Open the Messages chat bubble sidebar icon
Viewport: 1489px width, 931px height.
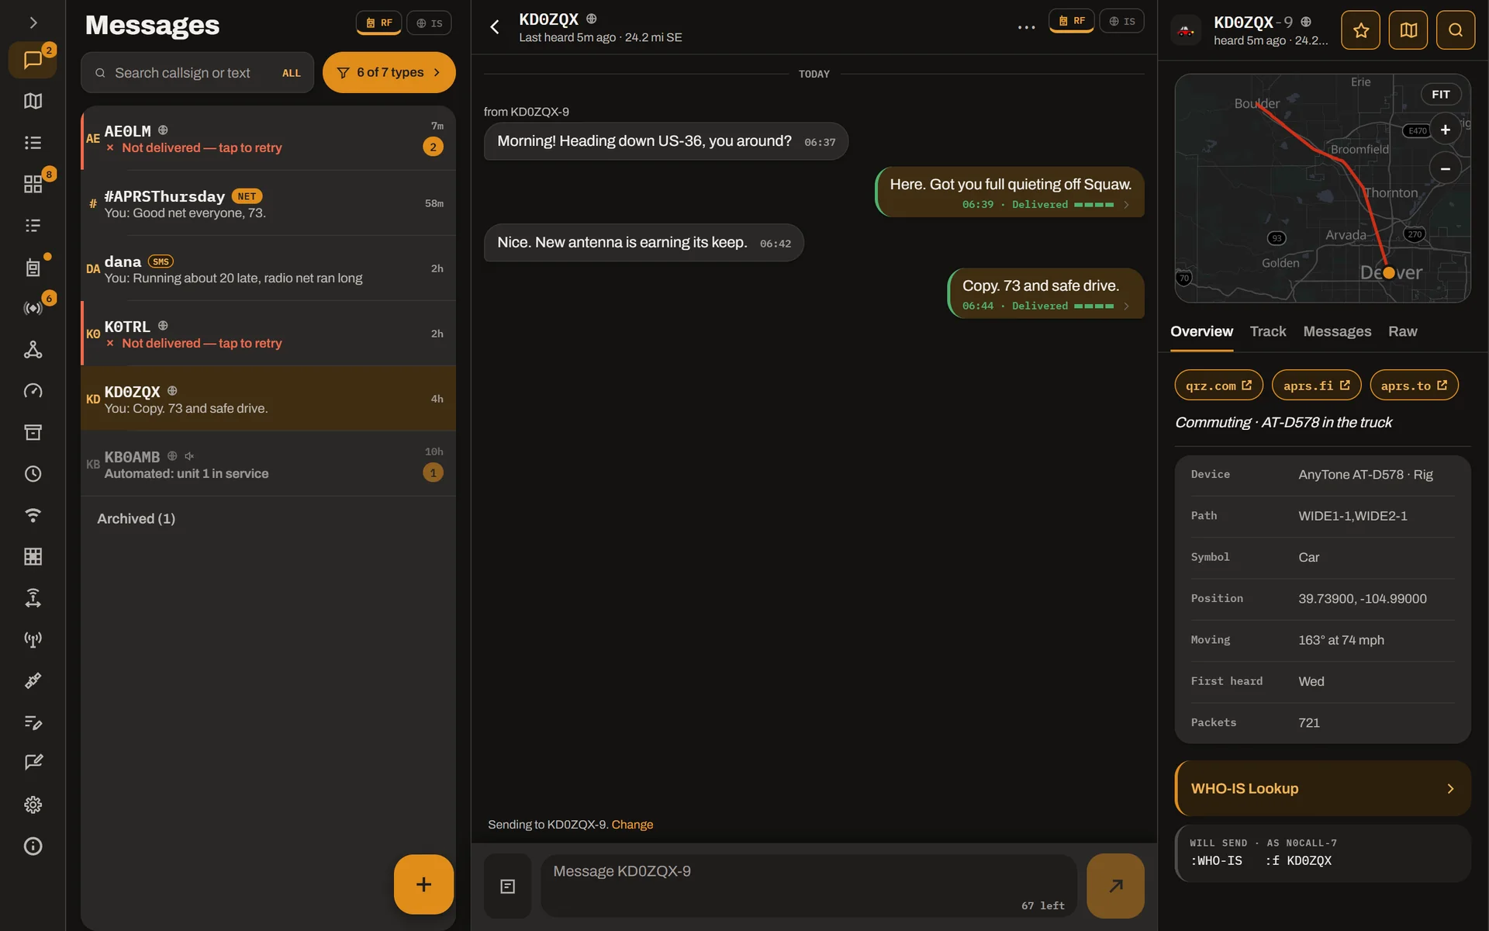pyautogui.click(x=33, y=60)
